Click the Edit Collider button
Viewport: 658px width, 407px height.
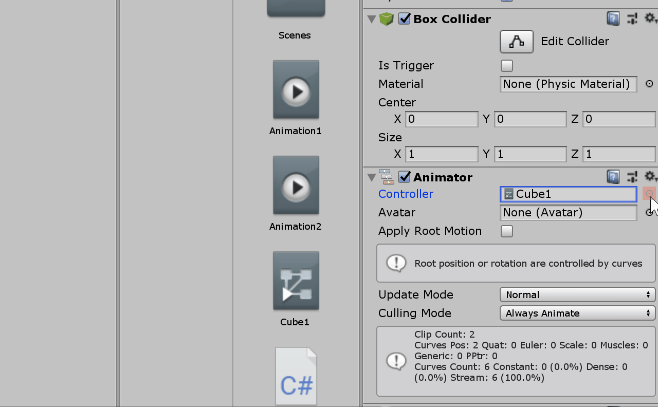click(x=516, y=42)
